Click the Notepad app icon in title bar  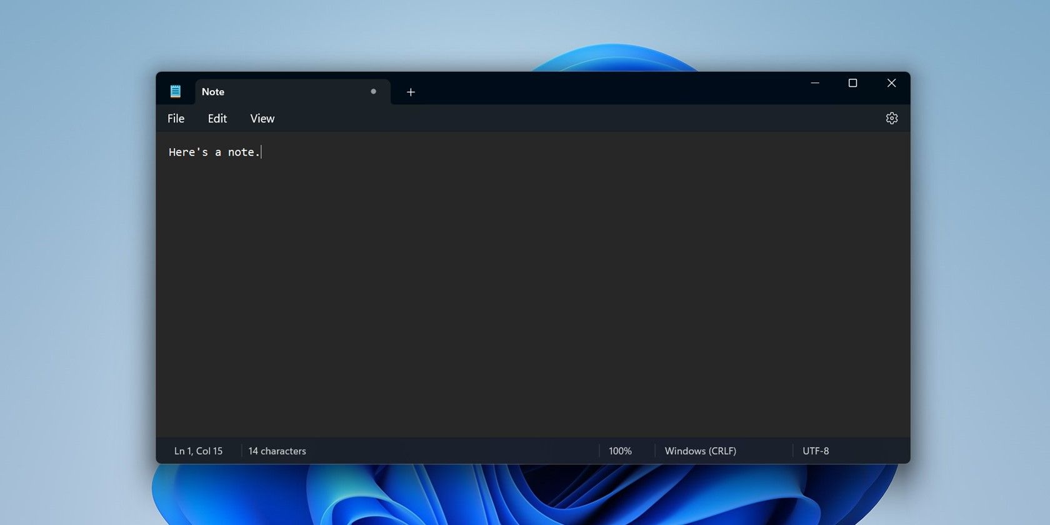click(x=176, y=91)
